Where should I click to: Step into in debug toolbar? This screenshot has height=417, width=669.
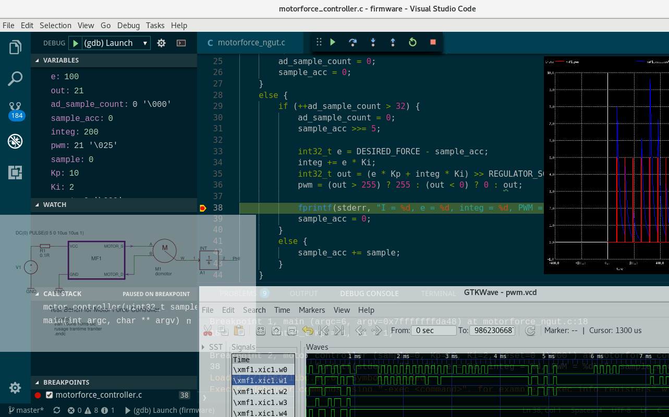click(x=373, y=42)
